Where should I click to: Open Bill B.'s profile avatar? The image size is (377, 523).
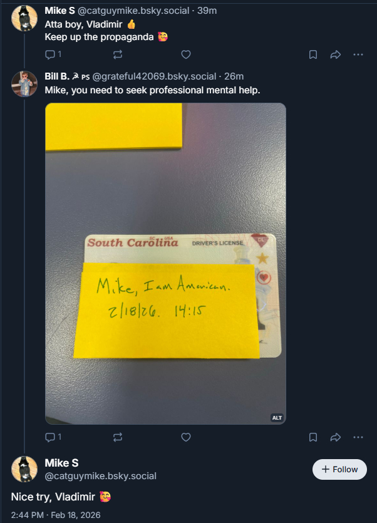(24, 84)
